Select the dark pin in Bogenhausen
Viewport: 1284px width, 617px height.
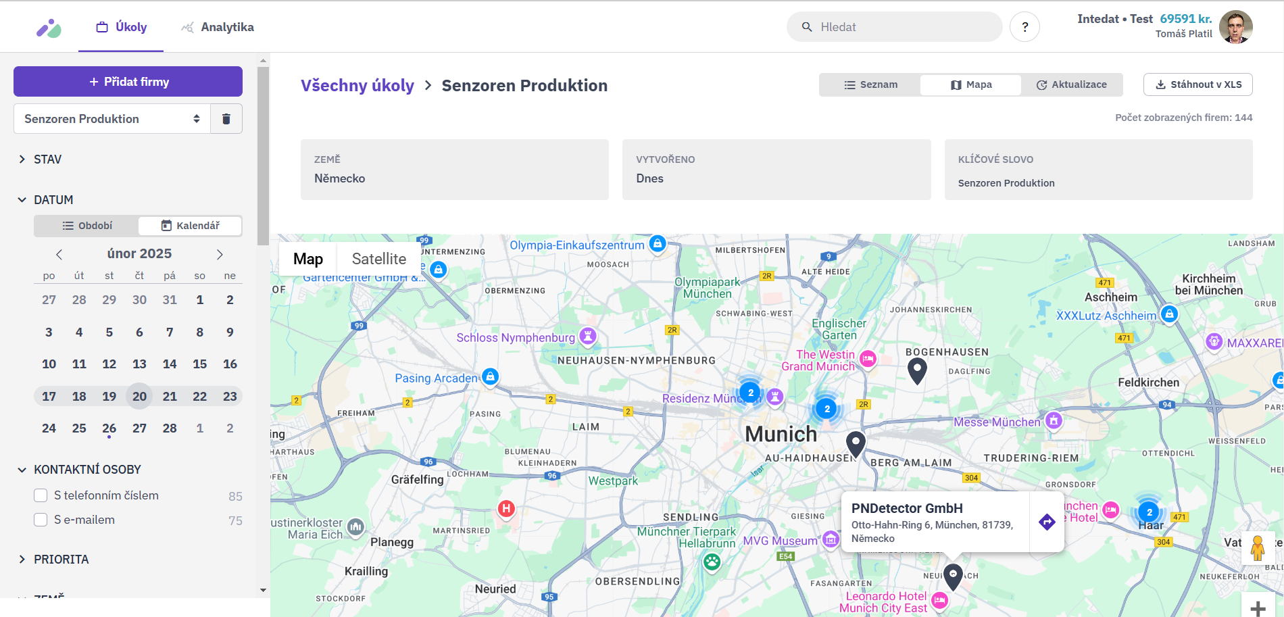point(917,371)
